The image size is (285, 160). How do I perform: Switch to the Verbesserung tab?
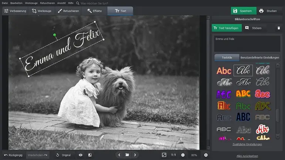coord(15,11)
